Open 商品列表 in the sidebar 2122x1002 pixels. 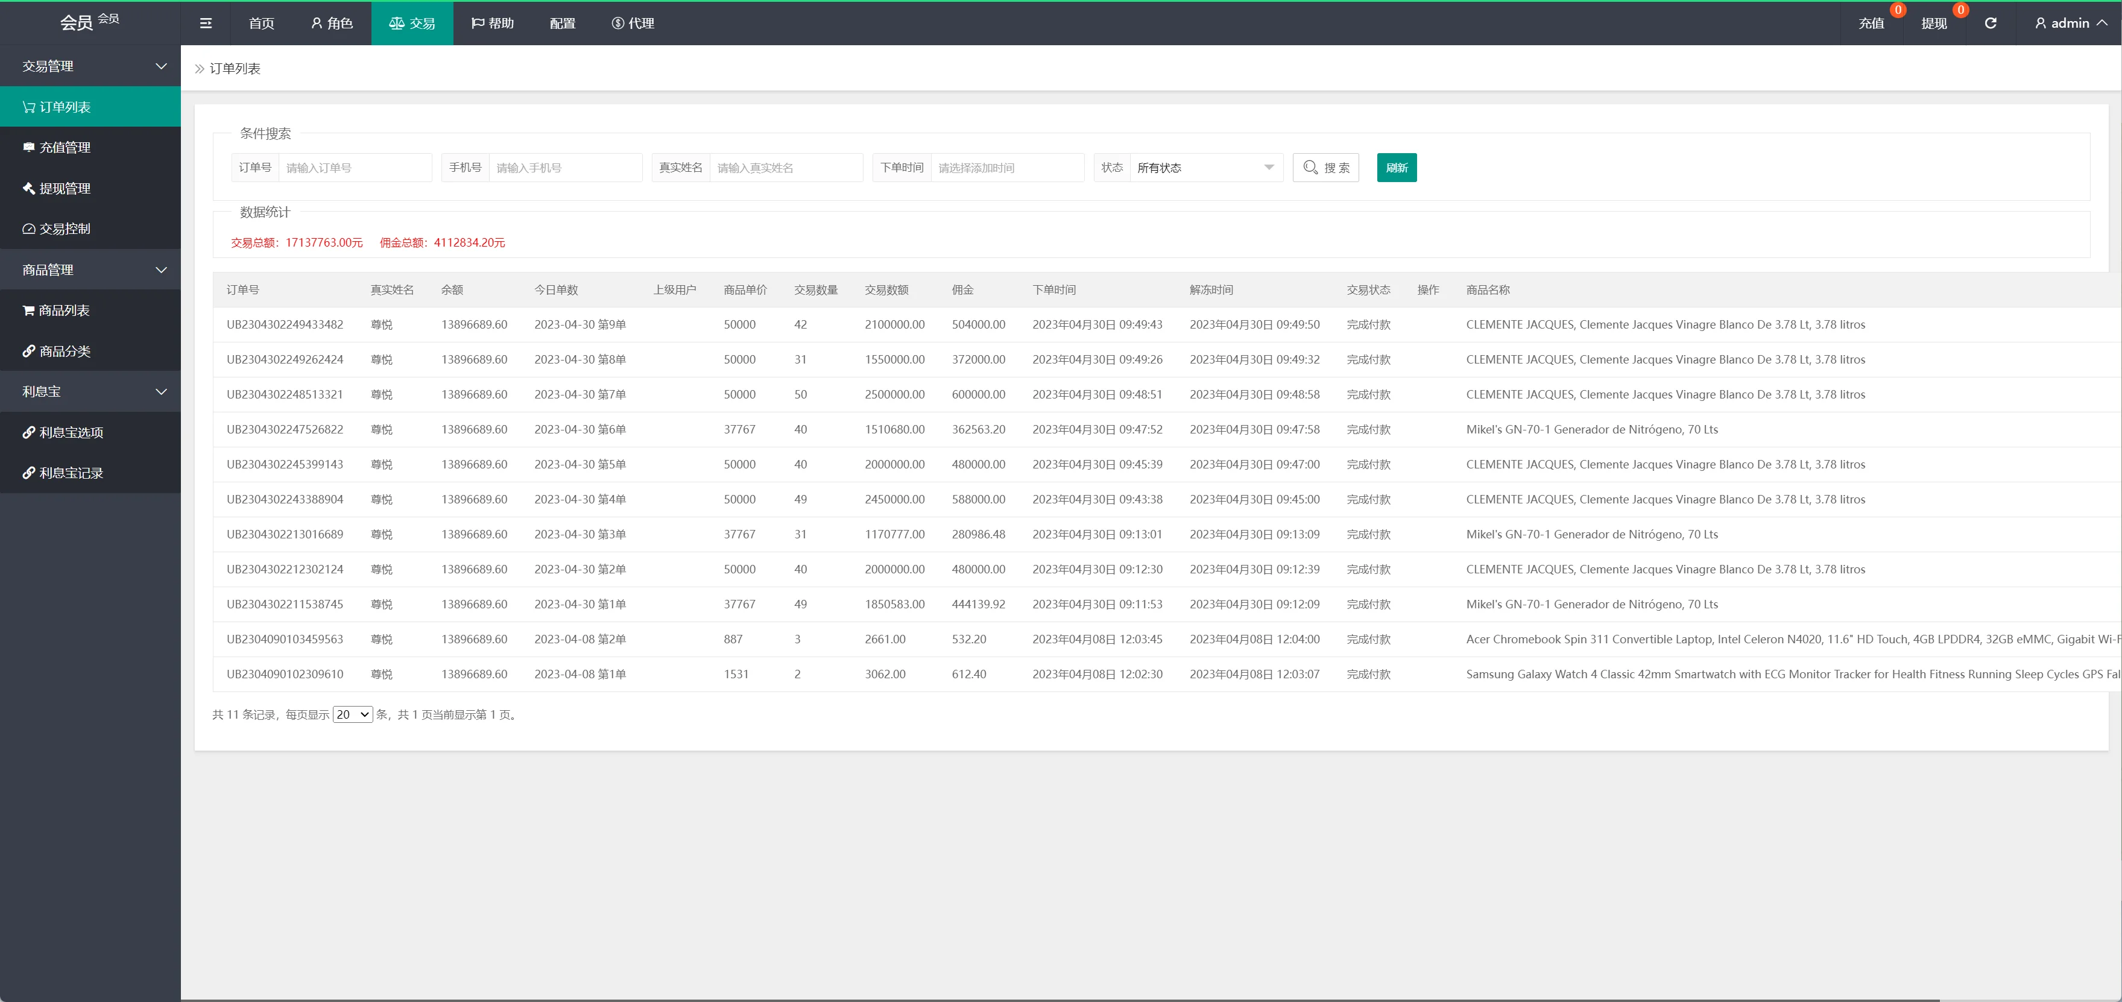point(65,310)
